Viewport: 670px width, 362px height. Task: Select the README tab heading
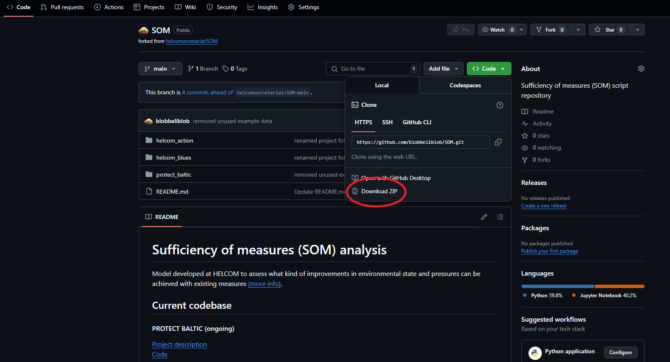[162, 217]
